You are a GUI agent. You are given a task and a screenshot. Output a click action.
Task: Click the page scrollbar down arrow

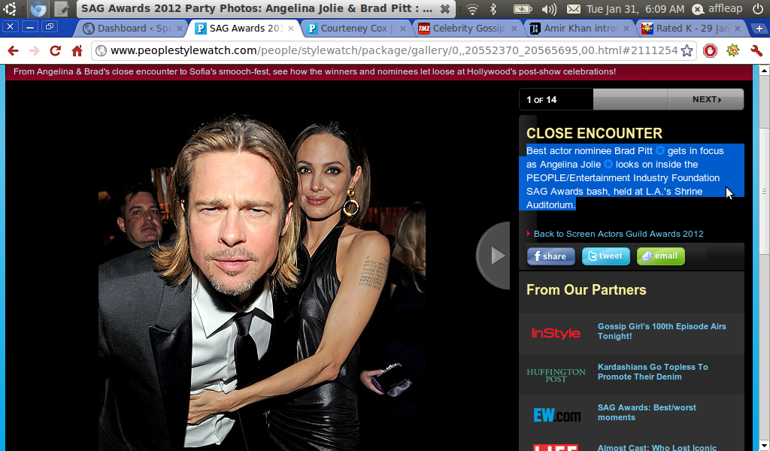point(764,446)
